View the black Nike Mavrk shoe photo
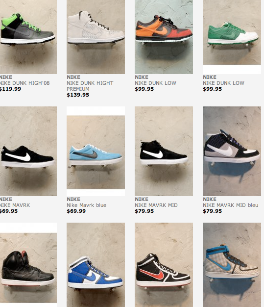264x307 pixels. [x=28, y=151]
